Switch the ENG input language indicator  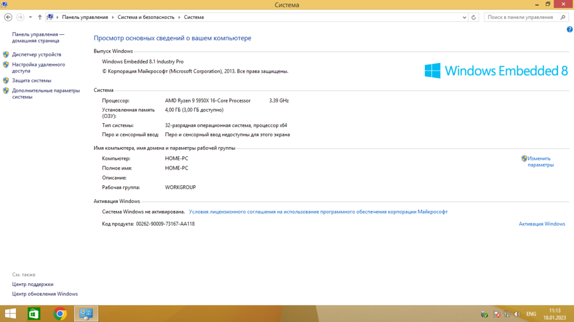[x=531, y=314]
